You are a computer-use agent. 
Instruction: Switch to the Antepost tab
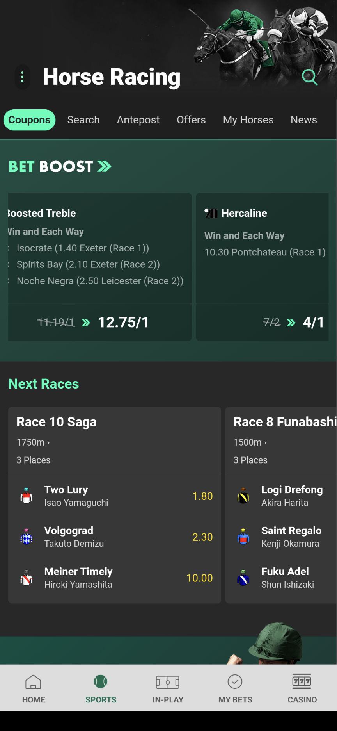tap(138, 120)
